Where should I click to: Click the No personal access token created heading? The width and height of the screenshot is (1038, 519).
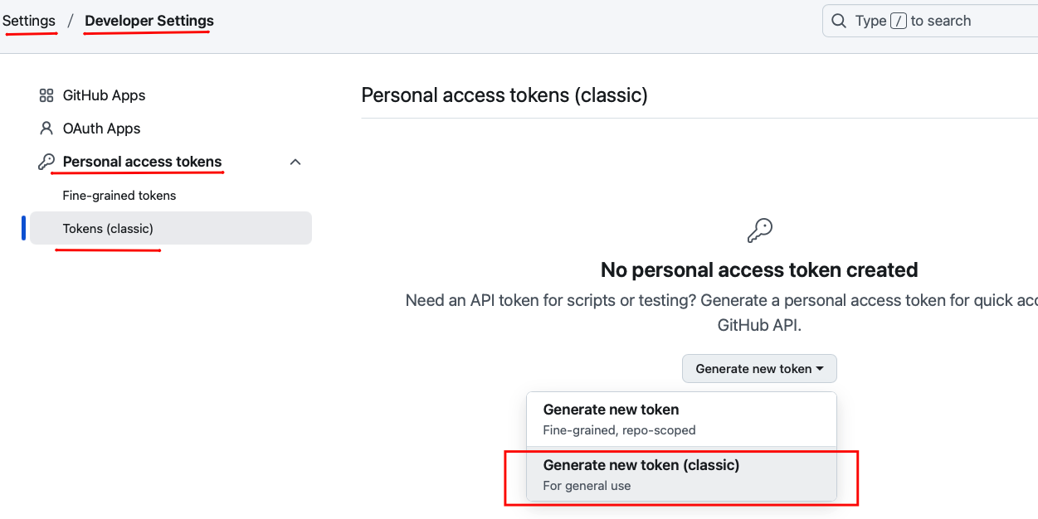click(x=759, y=270)
